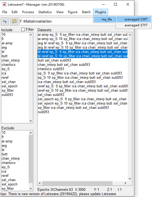Viewport: 153px width, 197px height.
Task: Click the Datasets horizontal scrollbar thumb
Action: 77,183
